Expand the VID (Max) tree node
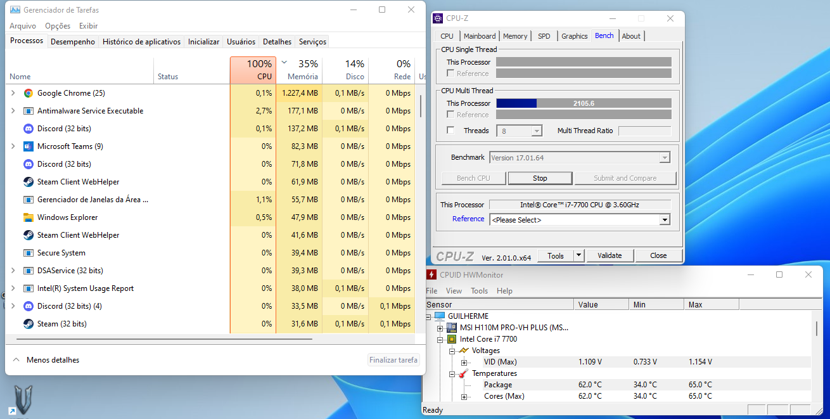Image resolution: width=830 pixels, height=419 pixels. pos(464,362)
